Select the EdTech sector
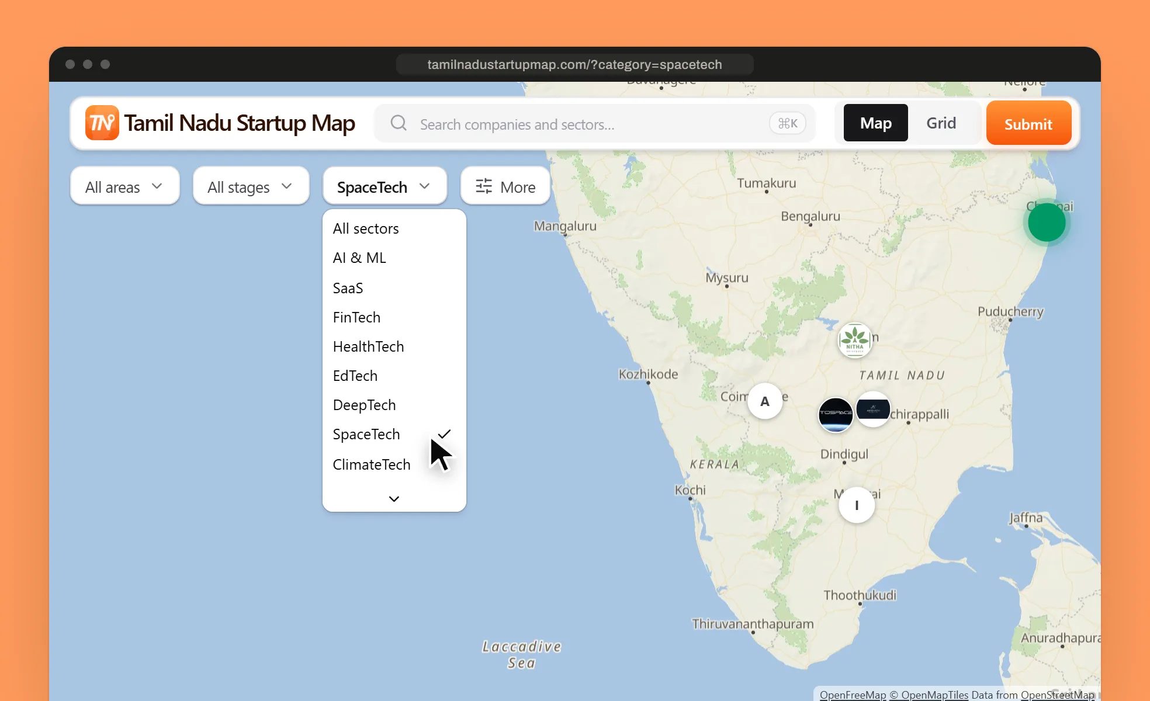Viewport: 1150px width, 701px height. 394,376
